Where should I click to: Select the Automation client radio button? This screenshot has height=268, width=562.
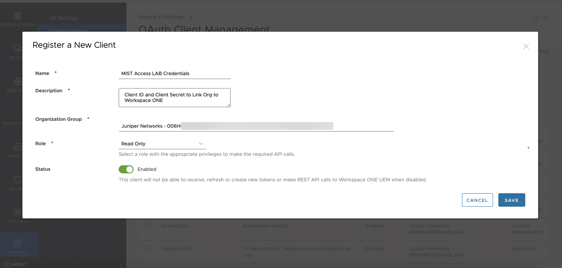point(147,226)
